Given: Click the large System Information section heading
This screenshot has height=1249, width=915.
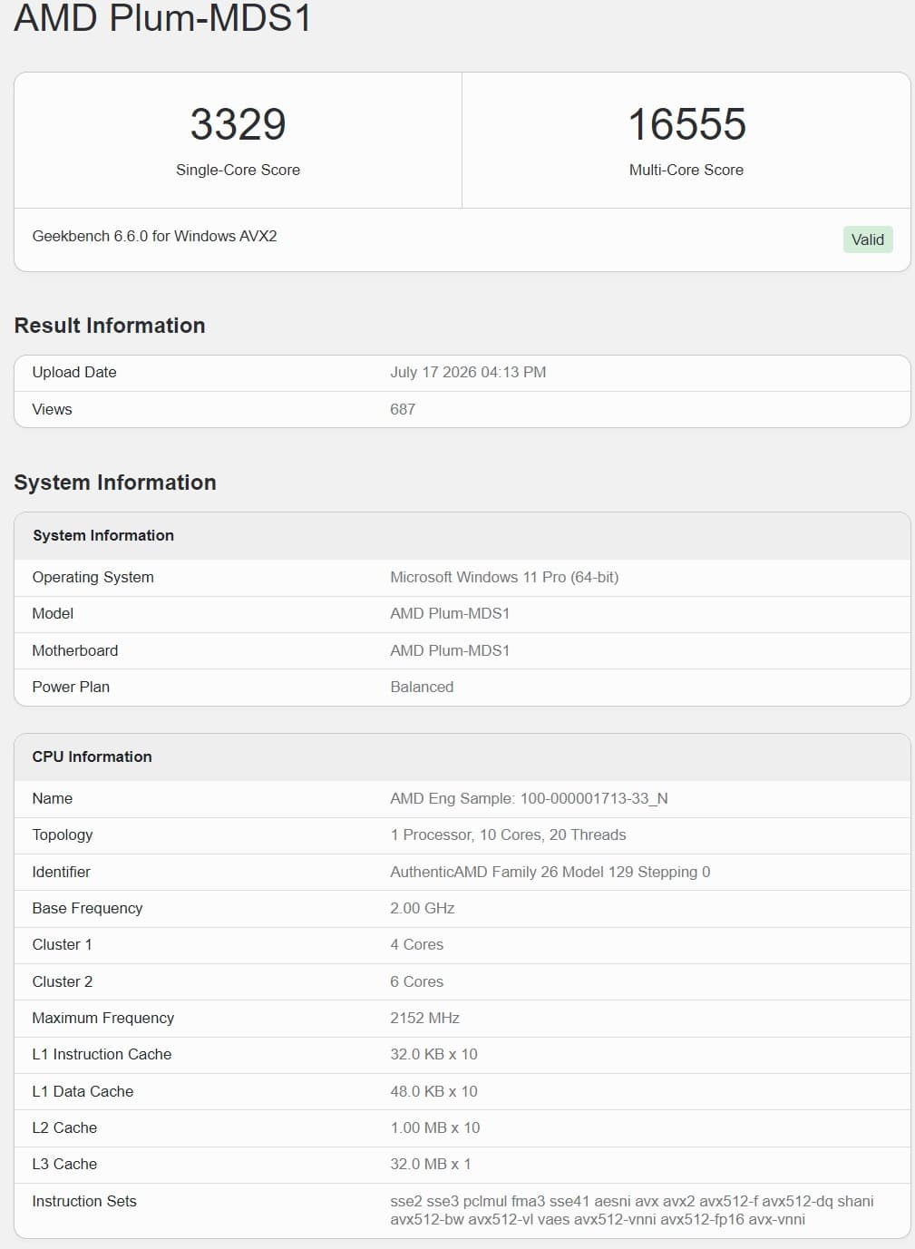Looking at the screenshot, I should [x=115, y=483].
